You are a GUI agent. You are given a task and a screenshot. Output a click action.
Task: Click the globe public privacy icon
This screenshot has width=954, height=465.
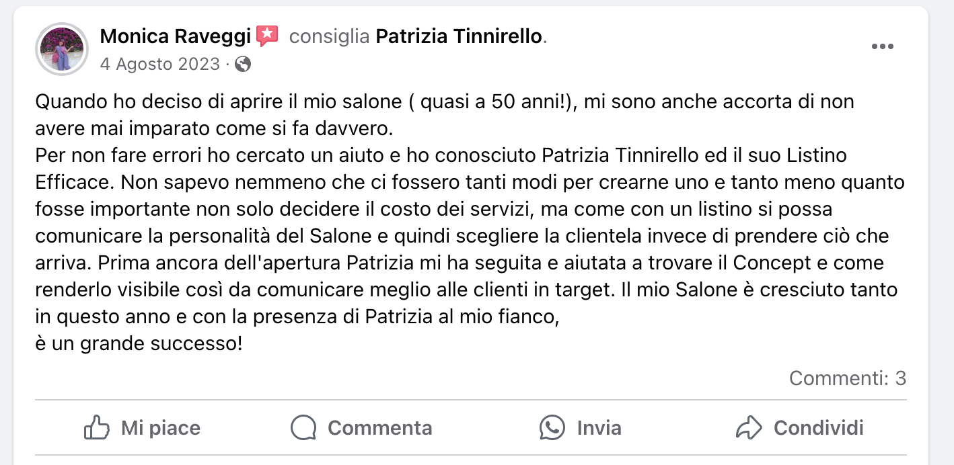[243, 65]
